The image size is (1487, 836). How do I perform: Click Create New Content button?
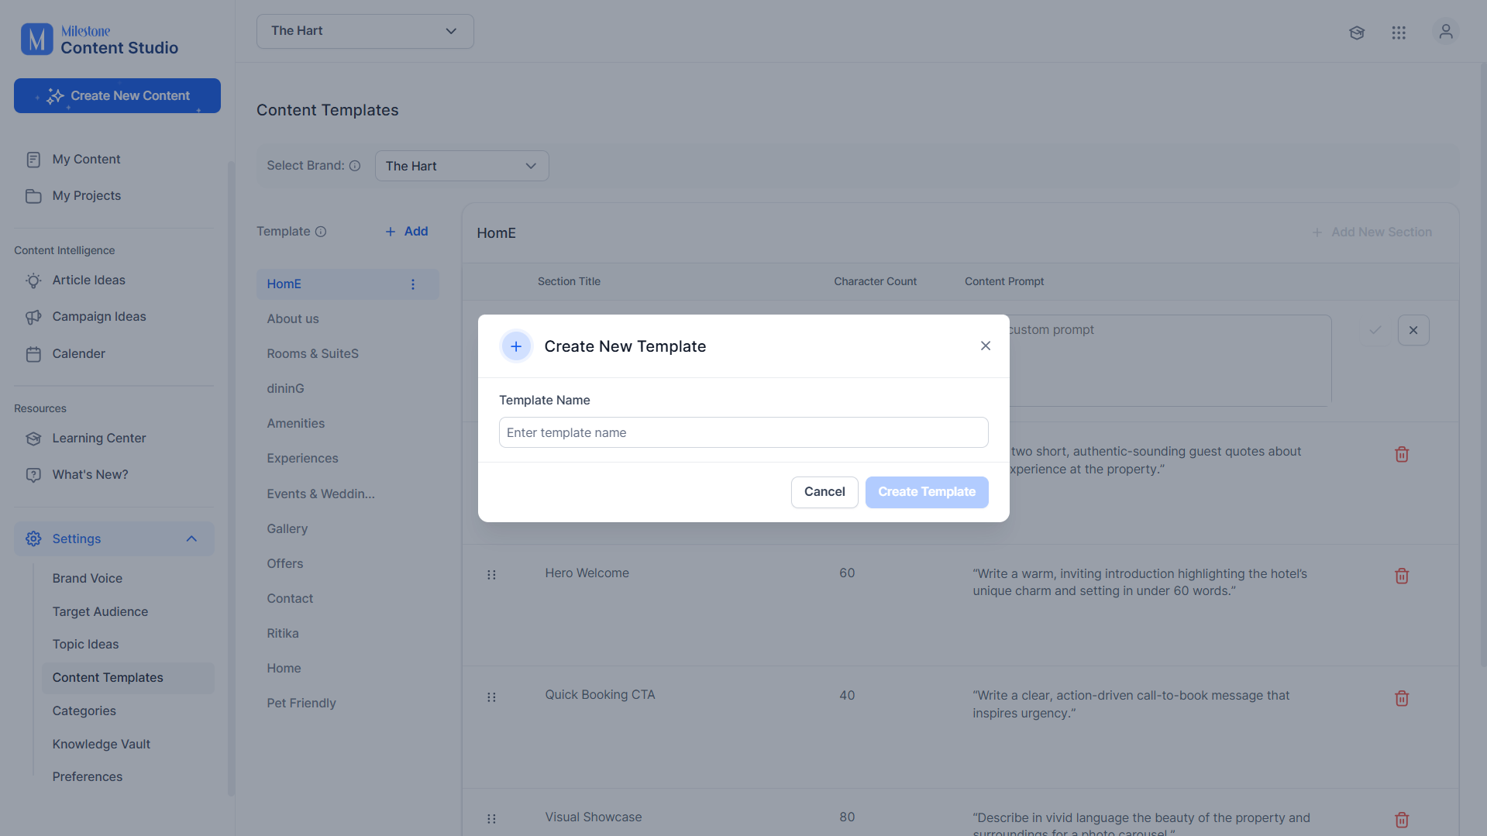coord(117,96)
